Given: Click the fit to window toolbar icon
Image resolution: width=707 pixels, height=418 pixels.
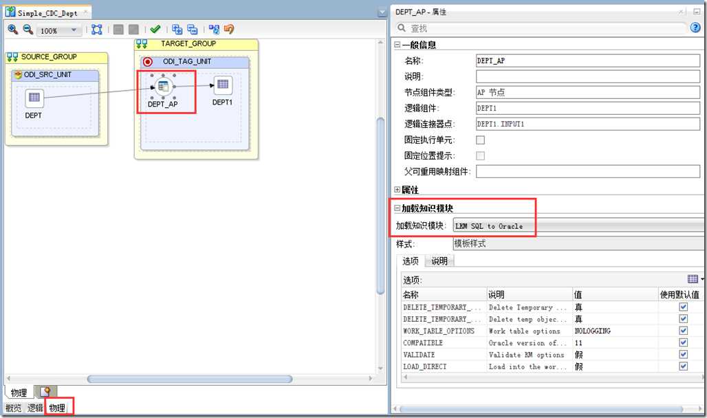Looking at the screenshot, I should pos(96,30).
